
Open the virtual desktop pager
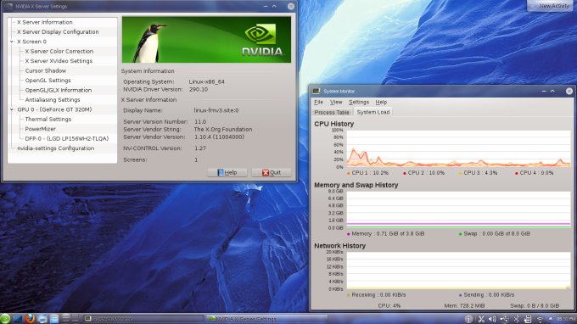(70, 318)
